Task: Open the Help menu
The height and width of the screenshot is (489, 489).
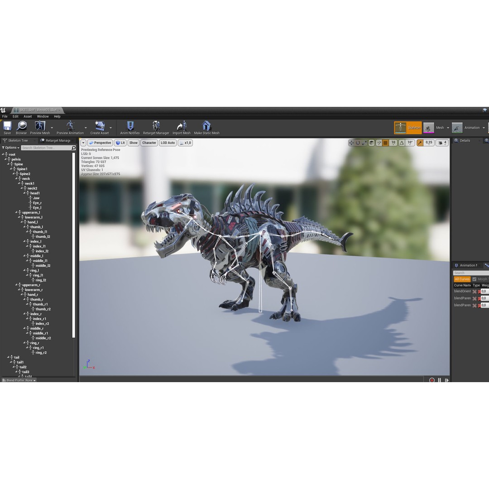Action: tap(57, 116)
